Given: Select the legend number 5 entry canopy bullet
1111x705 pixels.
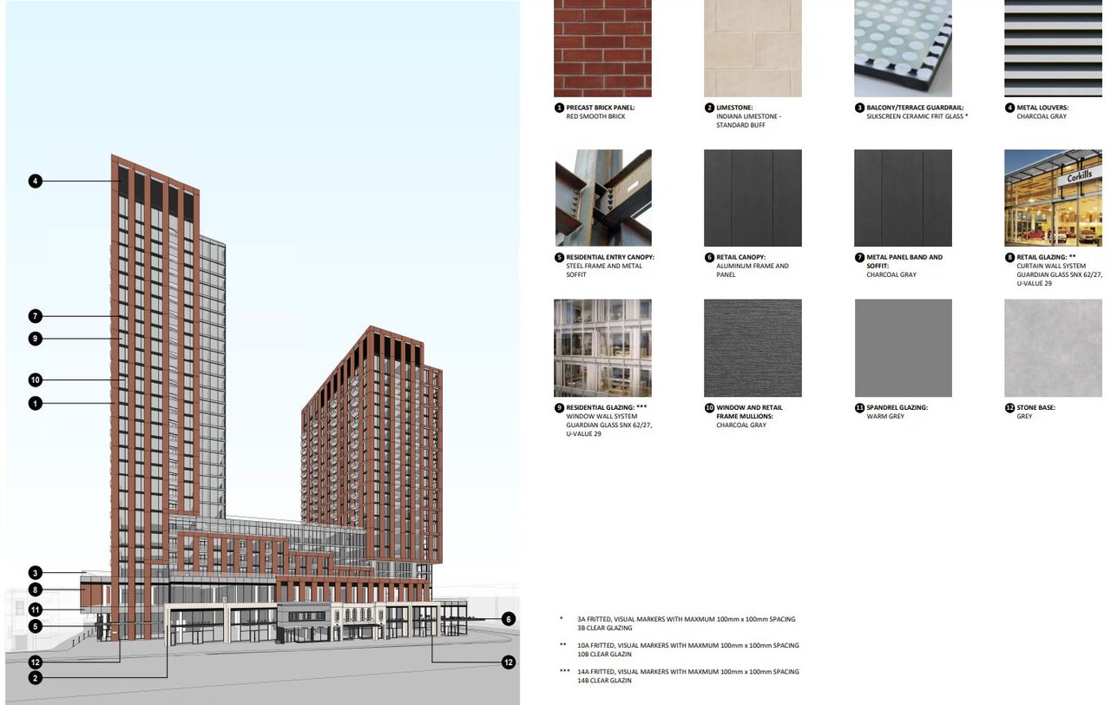Looking at the screenshot, I should click(559, 258).
